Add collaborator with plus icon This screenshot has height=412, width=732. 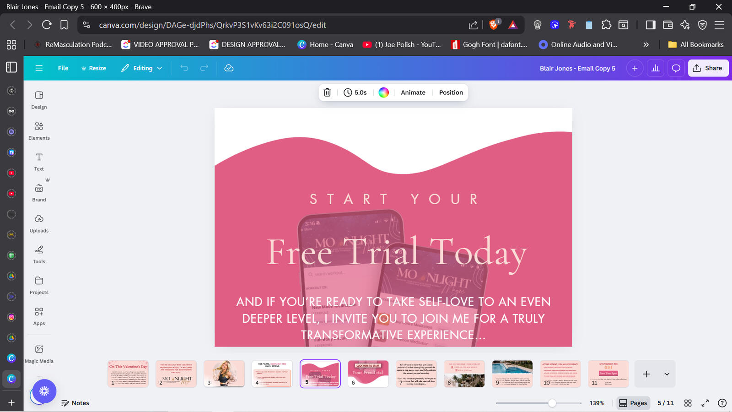[635, 68]
